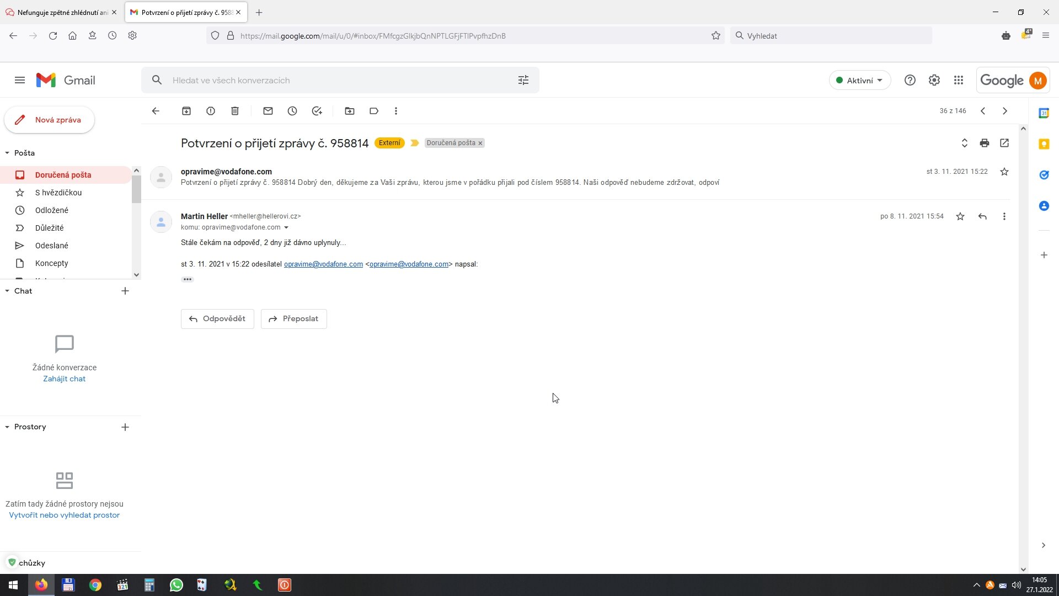The image size is (1059, 596).
Task: Open Google account avatar M
Action: [x=1037, y=81]
